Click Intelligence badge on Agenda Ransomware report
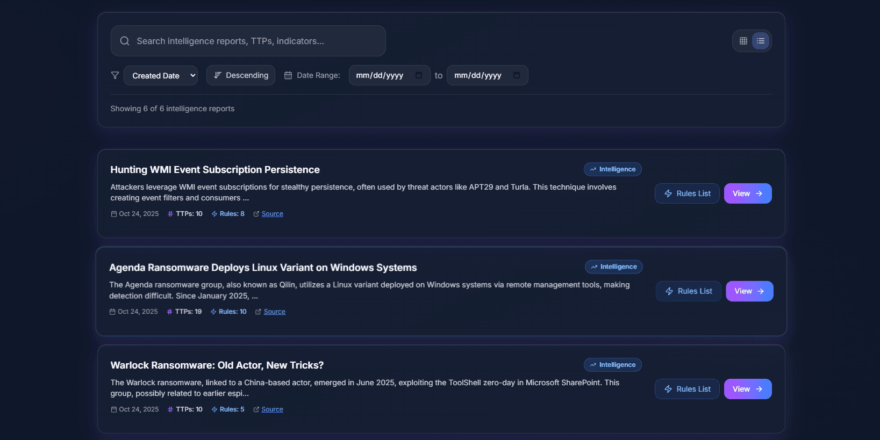The width and height of the screenshot is (880, 440). 613,267
